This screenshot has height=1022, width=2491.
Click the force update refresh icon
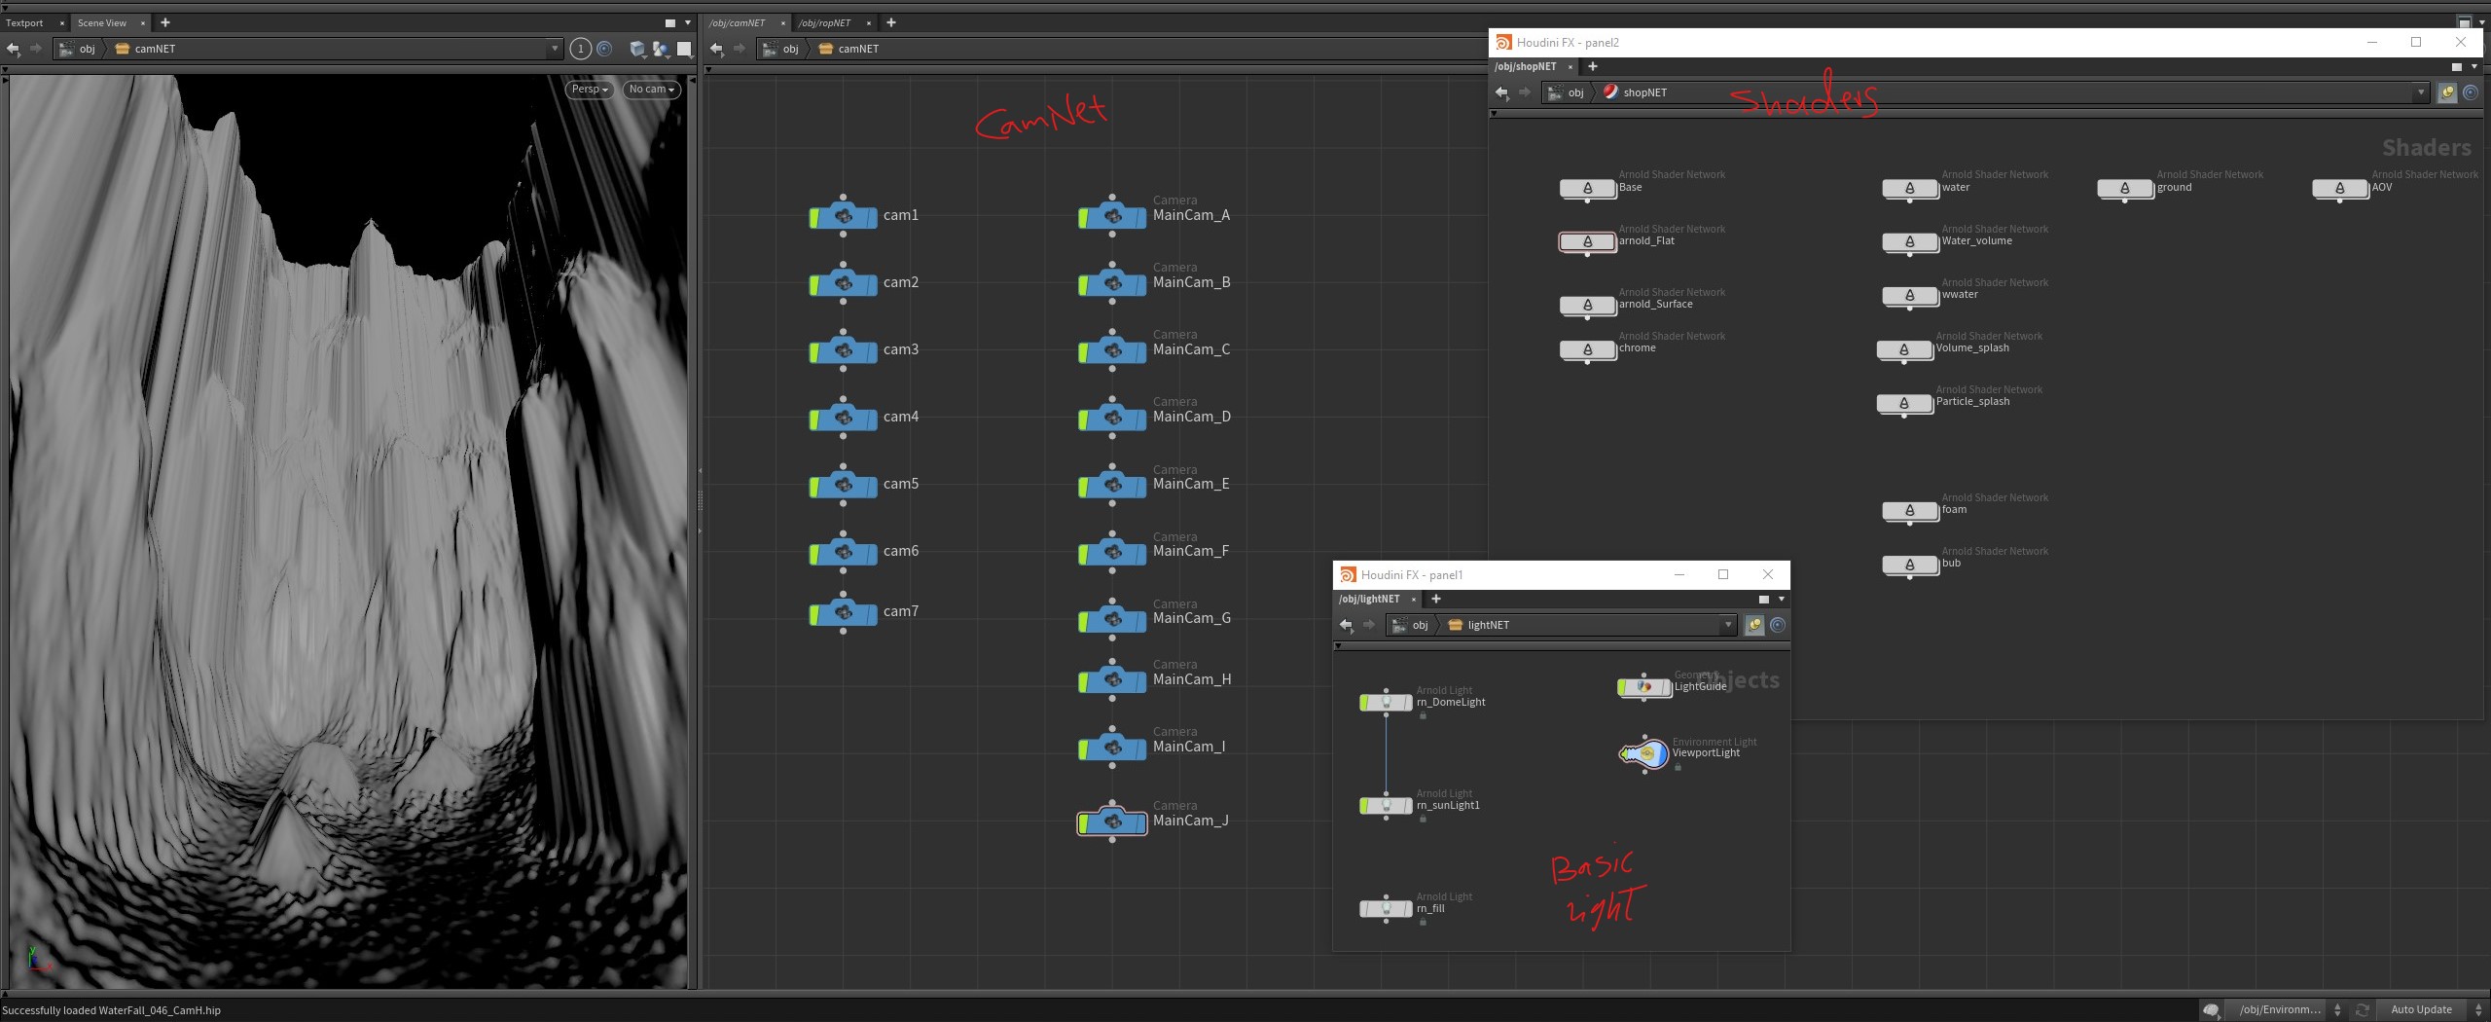(2362, 1010)
